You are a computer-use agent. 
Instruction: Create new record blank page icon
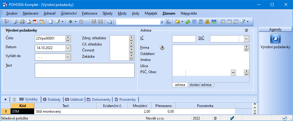coord(51,22)
